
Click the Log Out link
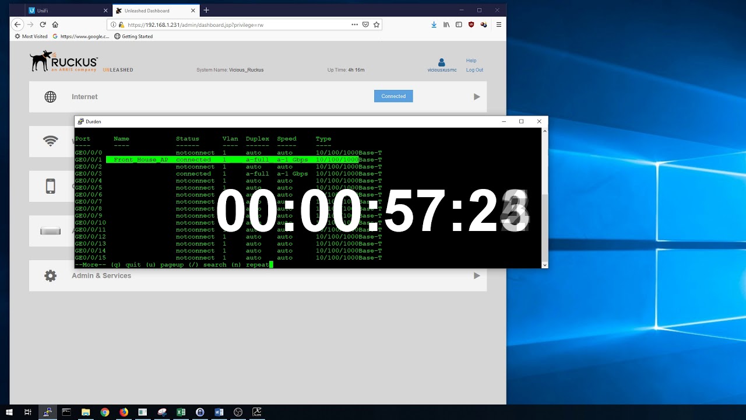pyautogui.click(x=474, y=70)
